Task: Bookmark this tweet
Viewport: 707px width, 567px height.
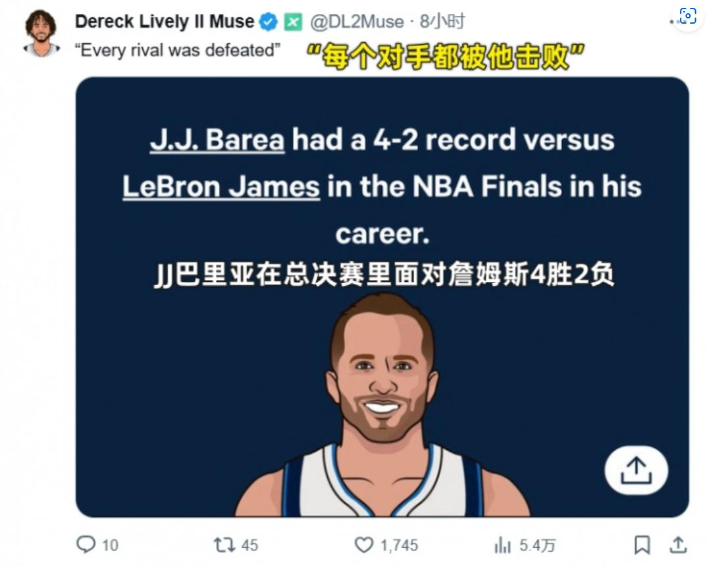Action: pyautogui.click(x=642, y=545)
